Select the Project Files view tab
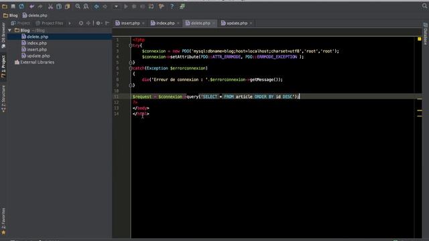The image size is (429, 241). pos(49,23)
